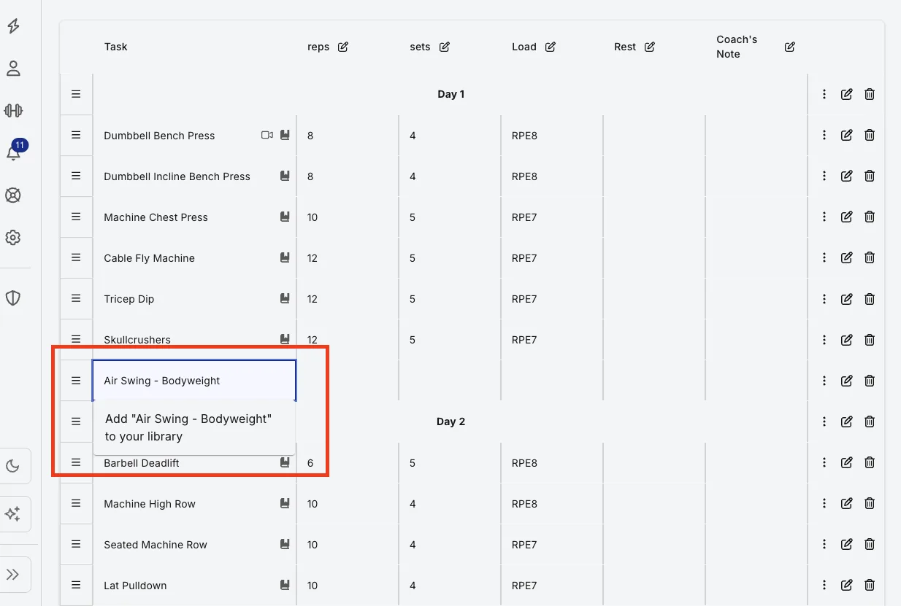
Task: Open the person profile sidebar icon
Action: pos(13,69)
